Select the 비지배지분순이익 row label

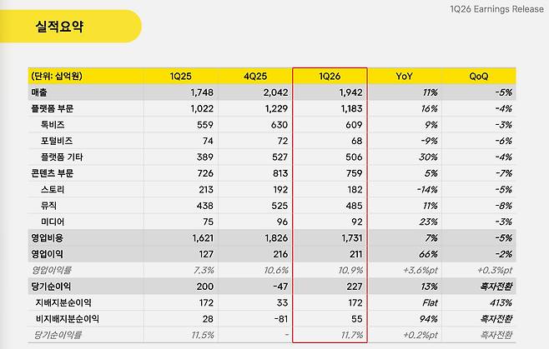pos(68,318)
